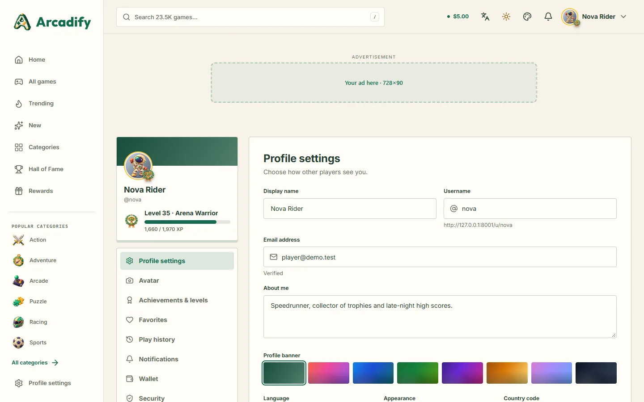Select the pink profile banner swatch
The image size is (644, 402).
pos(329,373)
